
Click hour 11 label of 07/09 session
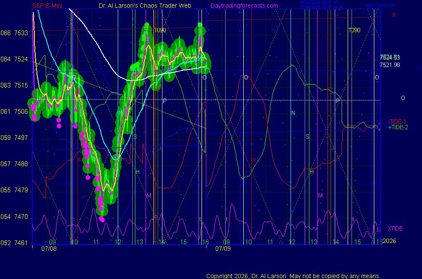coord(270,242)
